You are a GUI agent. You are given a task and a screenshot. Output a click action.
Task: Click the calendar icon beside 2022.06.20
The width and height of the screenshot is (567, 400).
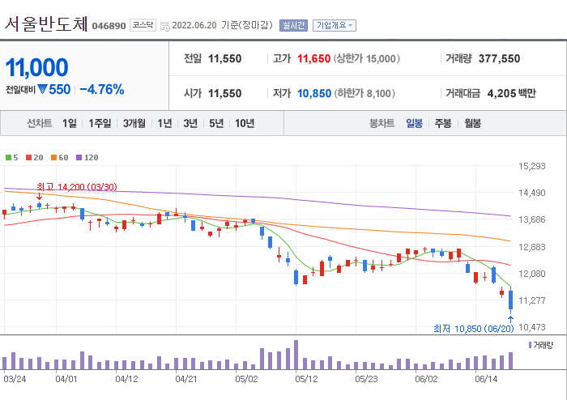pyautogui.click(x=165, y=27)
